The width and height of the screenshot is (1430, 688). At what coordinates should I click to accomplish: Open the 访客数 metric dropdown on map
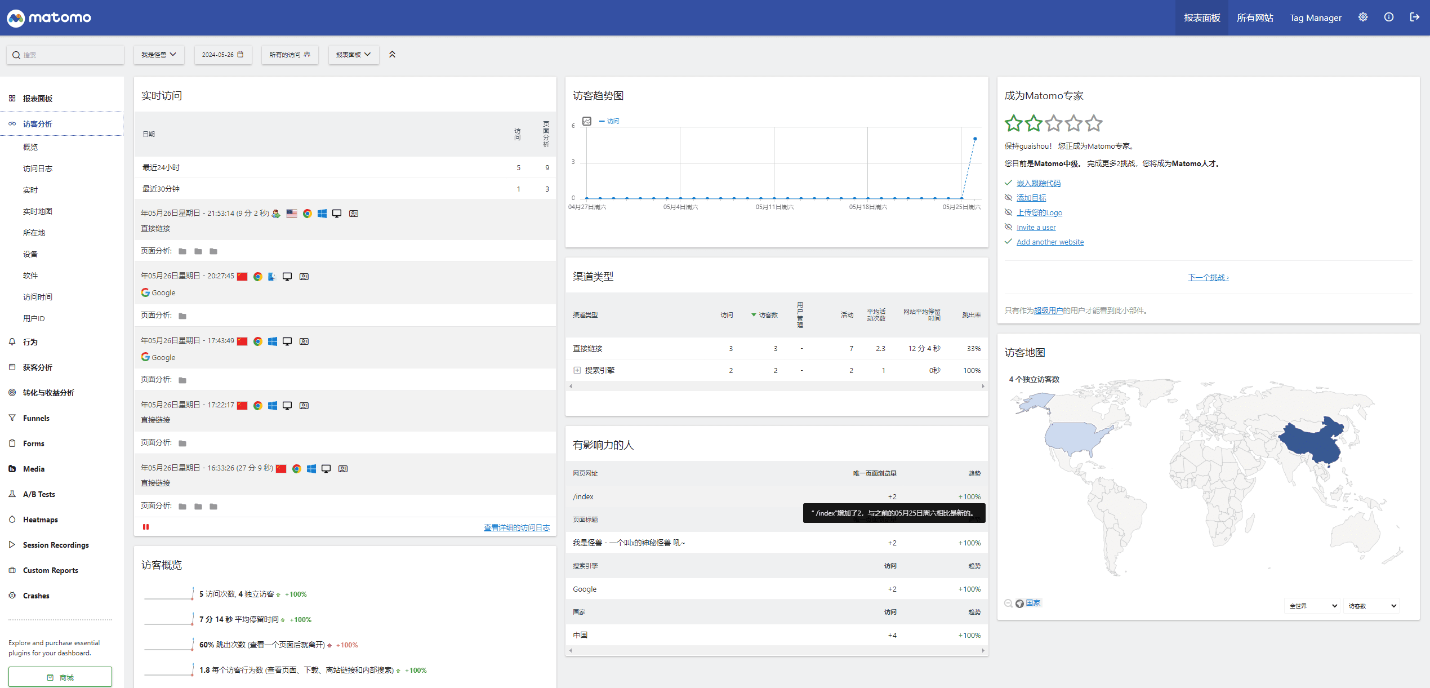[x=1372, y=606]
